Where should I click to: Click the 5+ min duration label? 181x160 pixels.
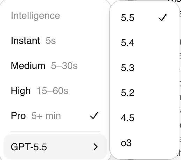pos(46,116)
